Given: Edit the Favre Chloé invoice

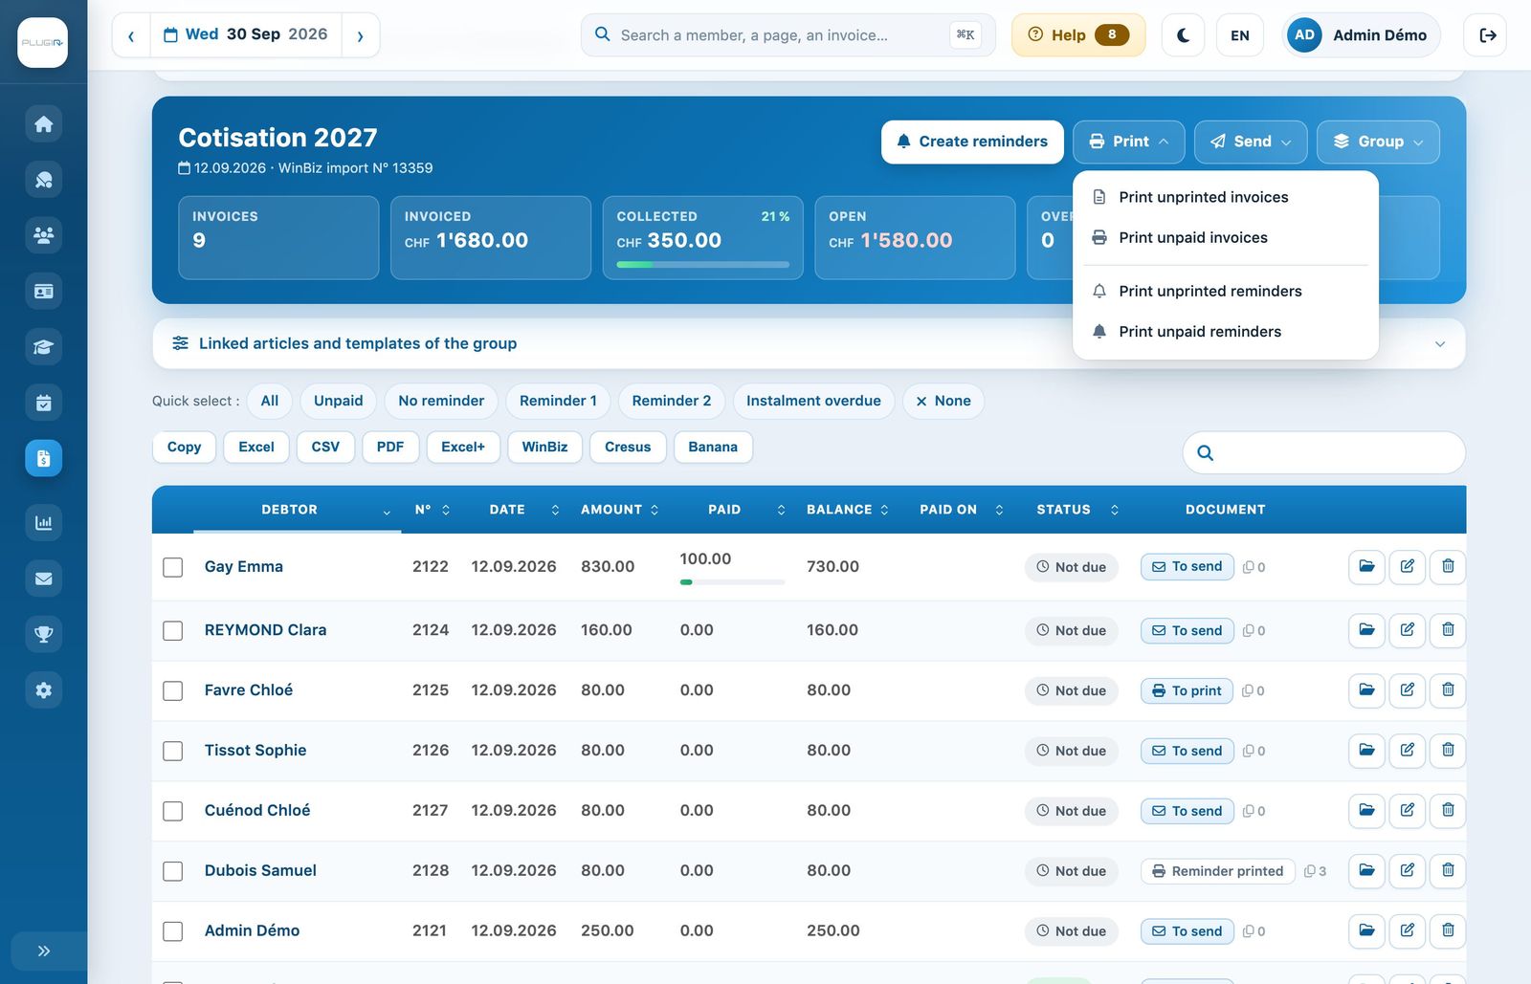Looking at the screenshot, I should pyautogui.click(x=1408, y=689).
